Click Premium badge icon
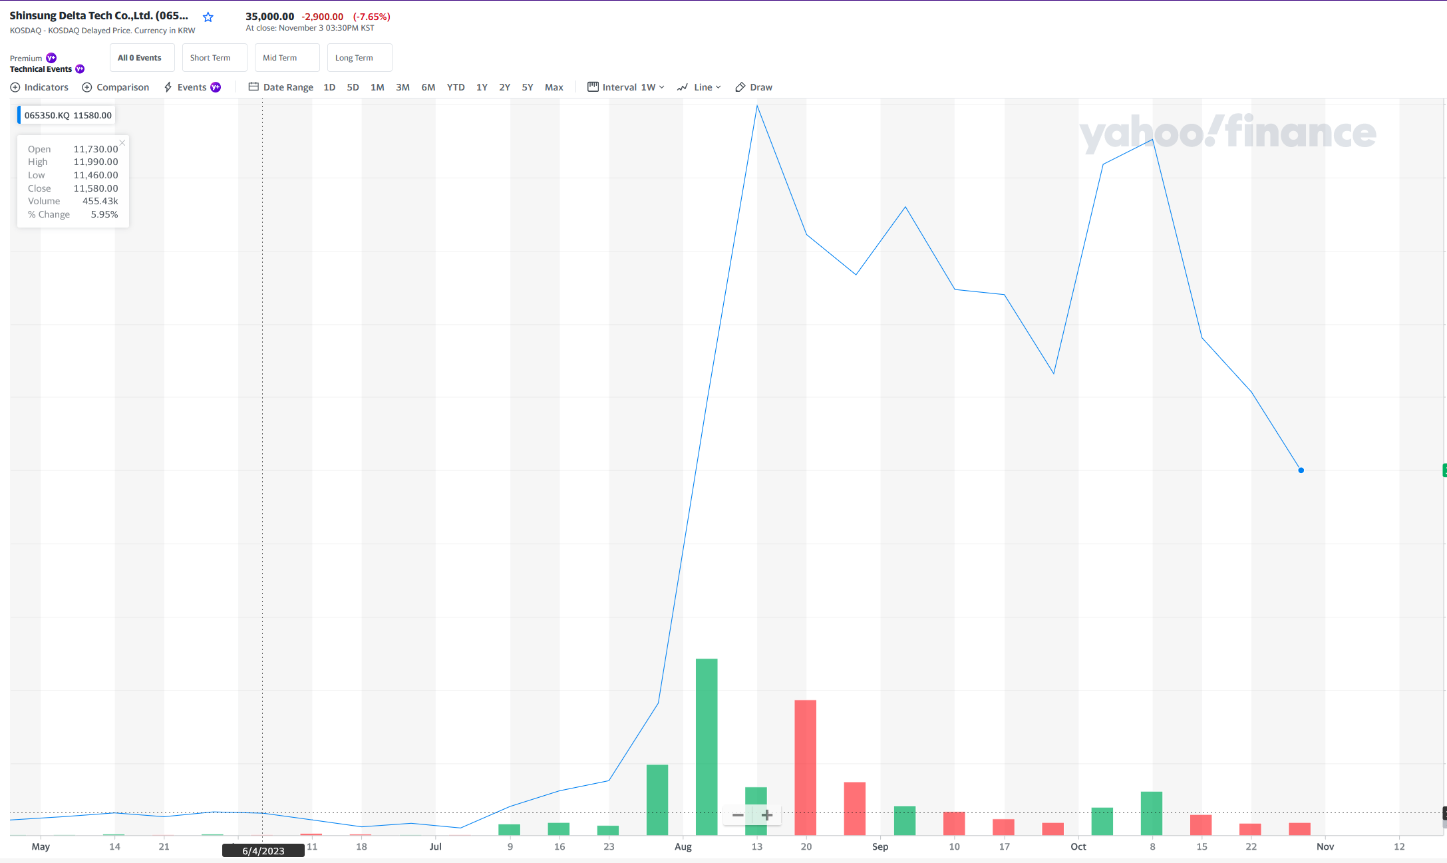Image resolution: width=1447 pixels, height=863 pixels. (51, 58)
